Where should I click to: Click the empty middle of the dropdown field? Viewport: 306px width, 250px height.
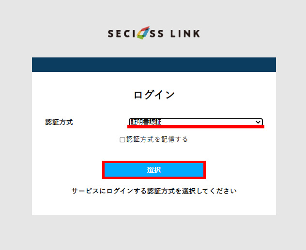tap(208, 122)
